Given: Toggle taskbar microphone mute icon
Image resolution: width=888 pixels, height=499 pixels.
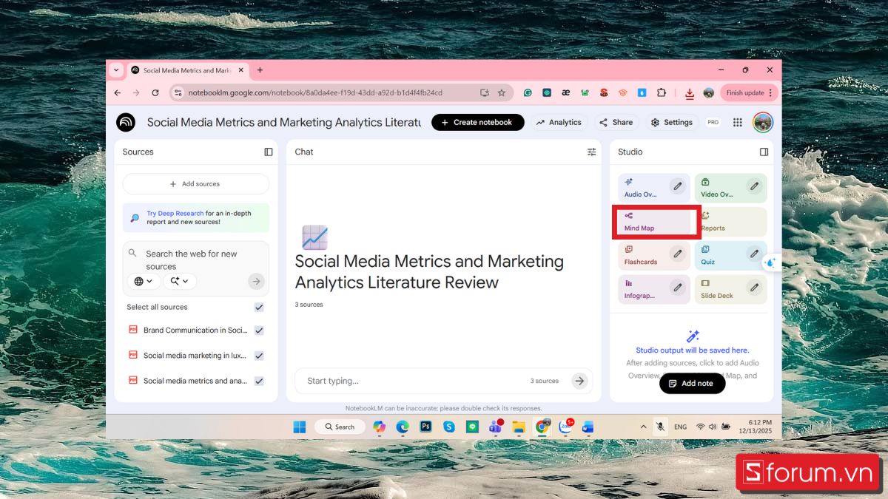Looking at the screenshot, I should (x=660, y=427).
